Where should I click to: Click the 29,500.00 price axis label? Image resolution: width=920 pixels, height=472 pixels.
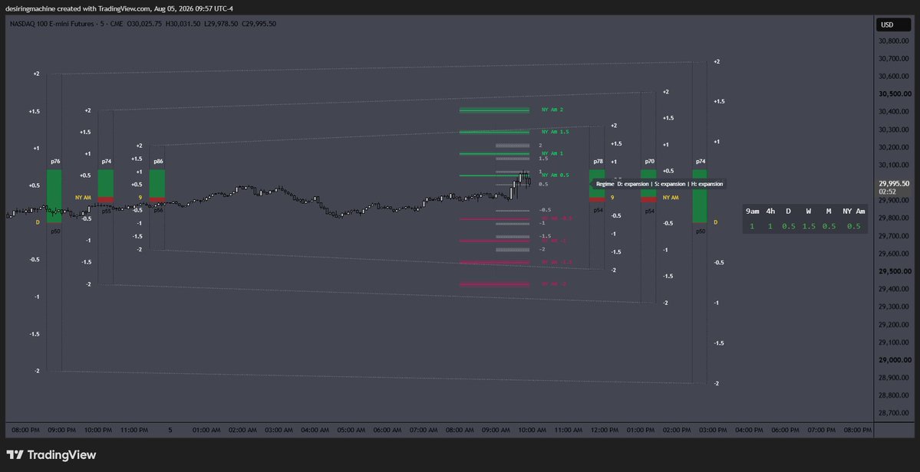tap(894, 272)
